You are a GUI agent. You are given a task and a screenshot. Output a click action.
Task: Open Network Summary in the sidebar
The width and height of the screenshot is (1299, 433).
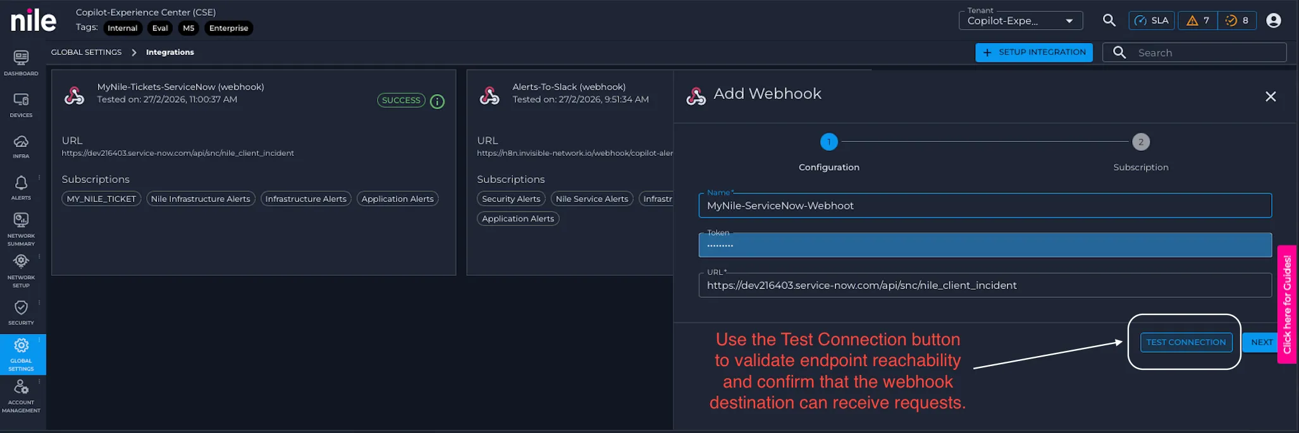point(21,228)
